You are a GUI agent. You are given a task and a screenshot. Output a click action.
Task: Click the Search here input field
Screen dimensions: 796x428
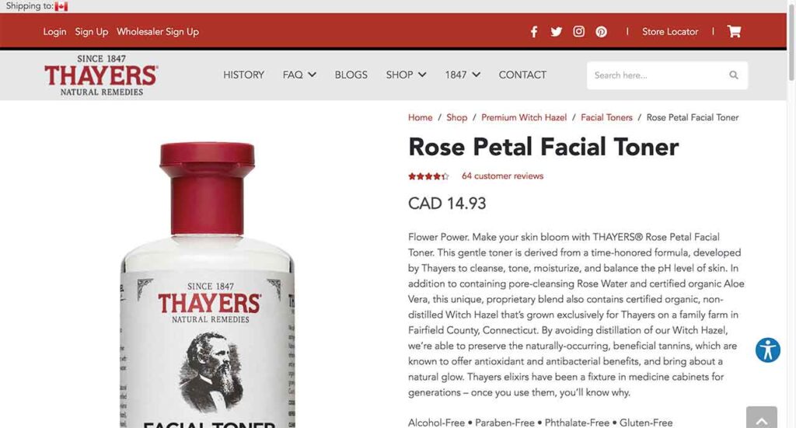pyautogui.click(x=659, y=75)
